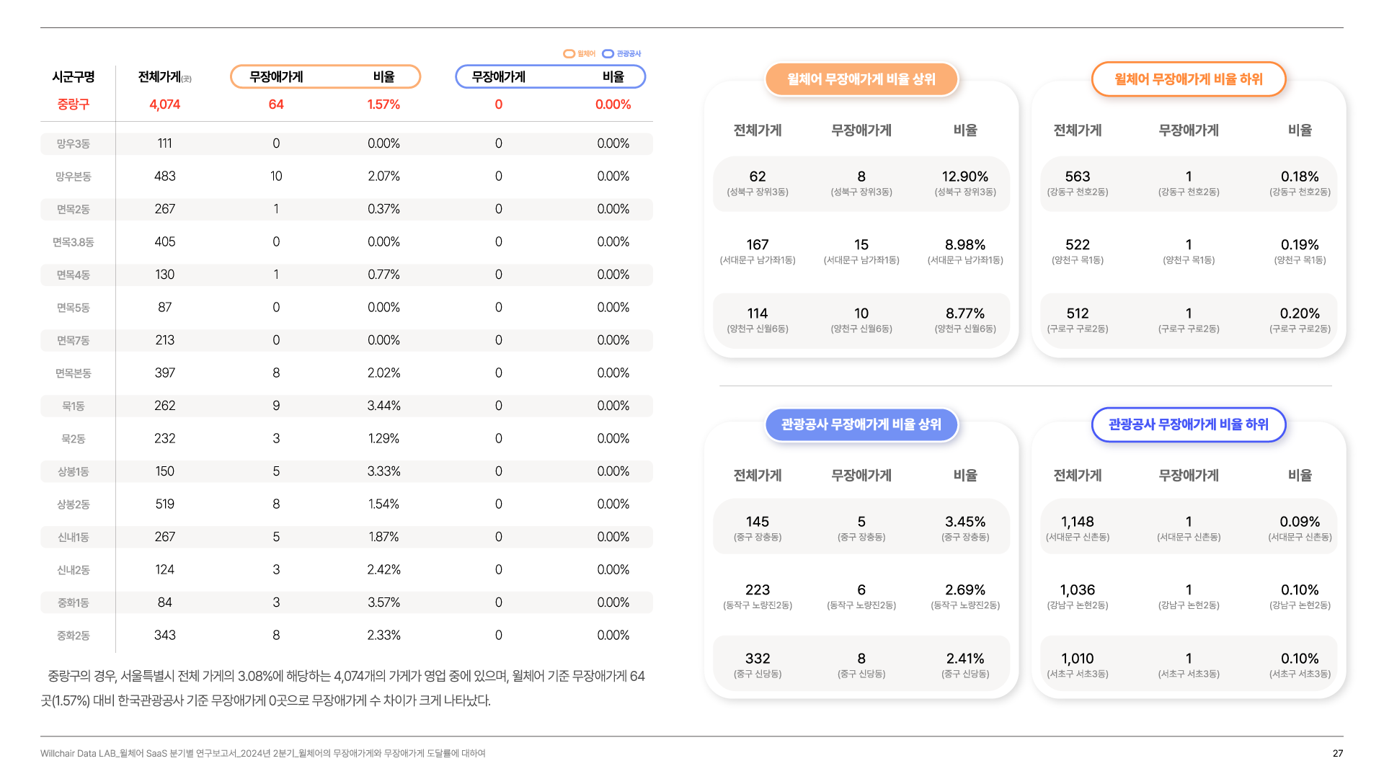
Task: Click the '관광공사 무장애가게 비율 상위' blue badge
Action: tap(861, 424)
